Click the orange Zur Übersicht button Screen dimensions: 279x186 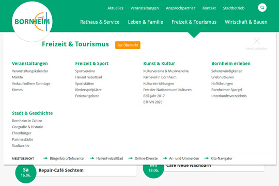128,45
